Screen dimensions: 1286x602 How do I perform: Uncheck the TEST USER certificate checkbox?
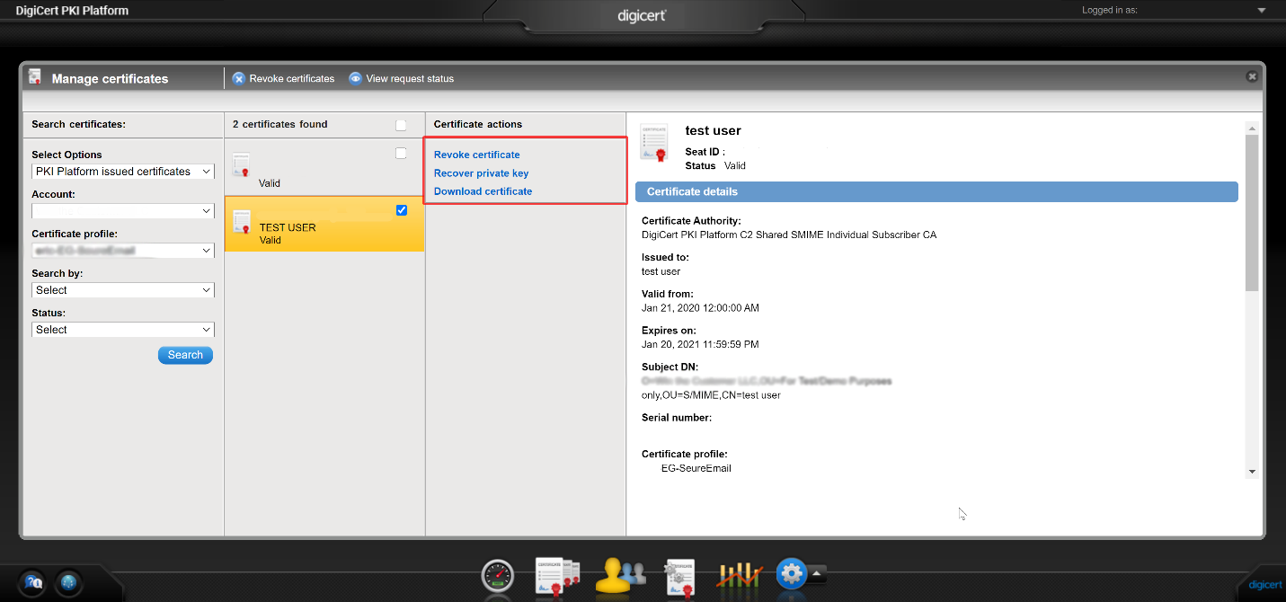402,210
